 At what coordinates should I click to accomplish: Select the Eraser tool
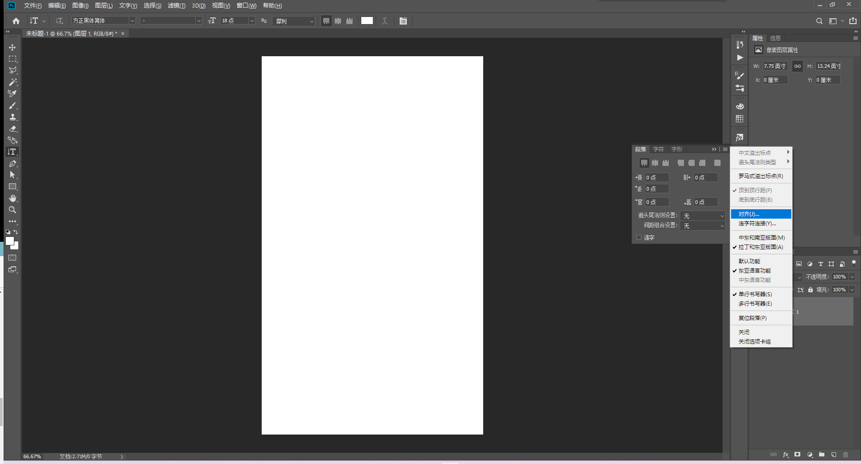click(13, 128)
